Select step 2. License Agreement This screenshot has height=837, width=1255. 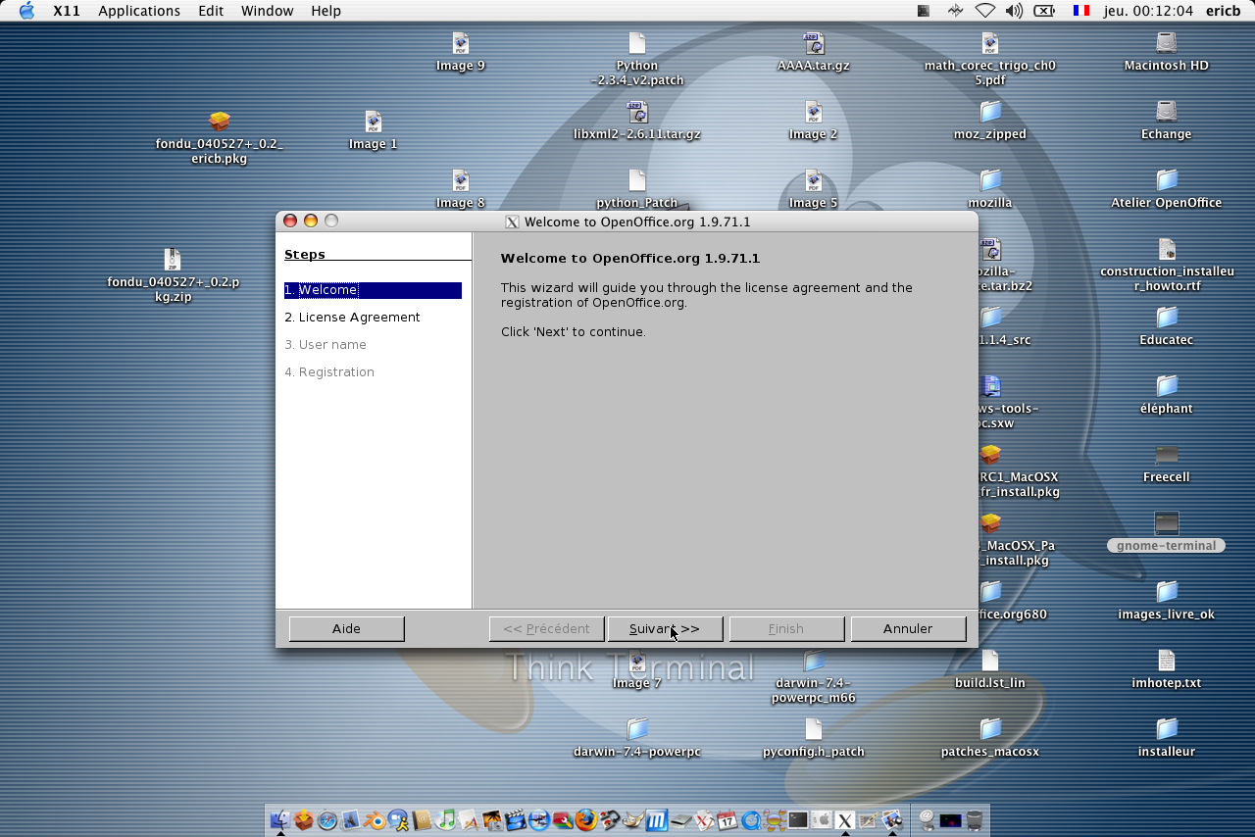352,318
